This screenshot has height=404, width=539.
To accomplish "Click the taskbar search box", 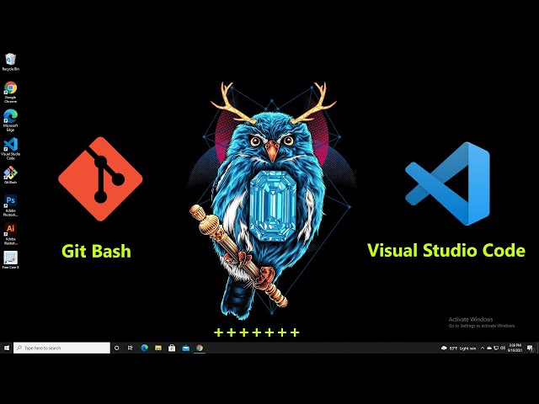I will [x=61, y=348].
